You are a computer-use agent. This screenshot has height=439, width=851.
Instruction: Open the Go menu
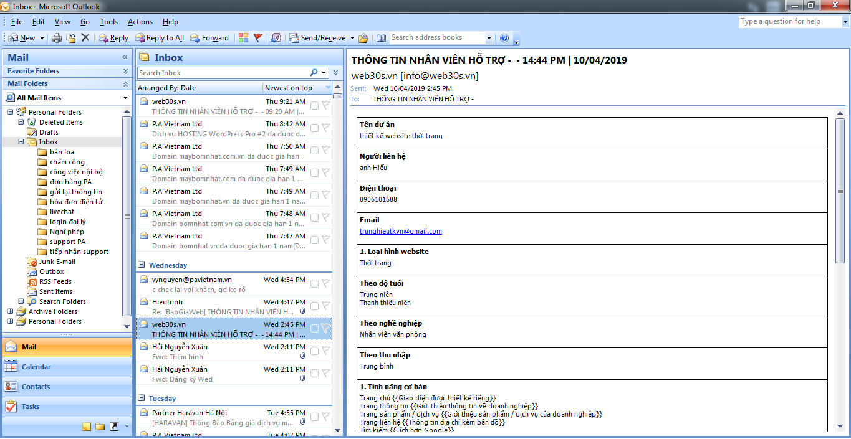point(85,22)
